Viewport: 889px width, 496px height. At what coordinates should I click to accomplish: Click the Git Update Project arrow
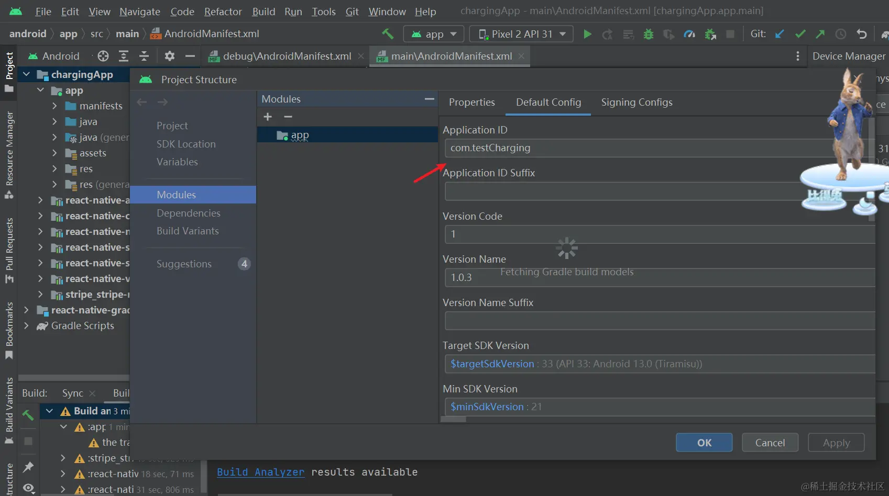point(780,34)
